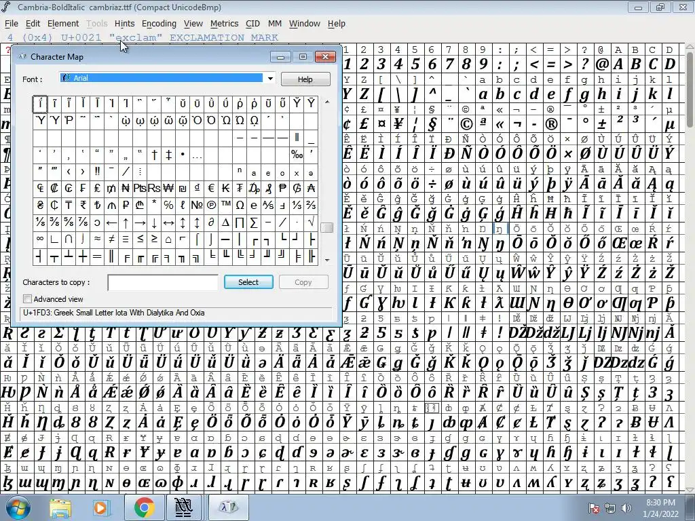695x521 pixels.
Task: Open the volume speaker tray icon
Action: point(626,508)
